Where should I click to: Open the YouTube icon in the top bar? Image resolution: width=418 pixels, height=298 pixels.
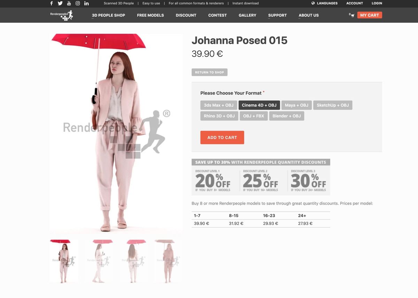(69, 3)
